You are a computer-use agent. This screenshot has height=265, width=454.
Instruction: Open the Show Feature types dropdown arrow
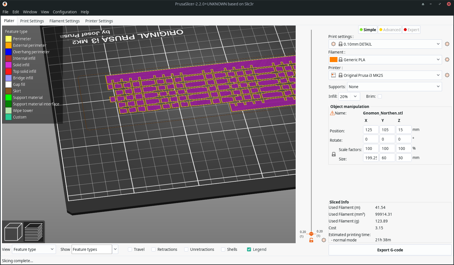(x=115, y=249)
